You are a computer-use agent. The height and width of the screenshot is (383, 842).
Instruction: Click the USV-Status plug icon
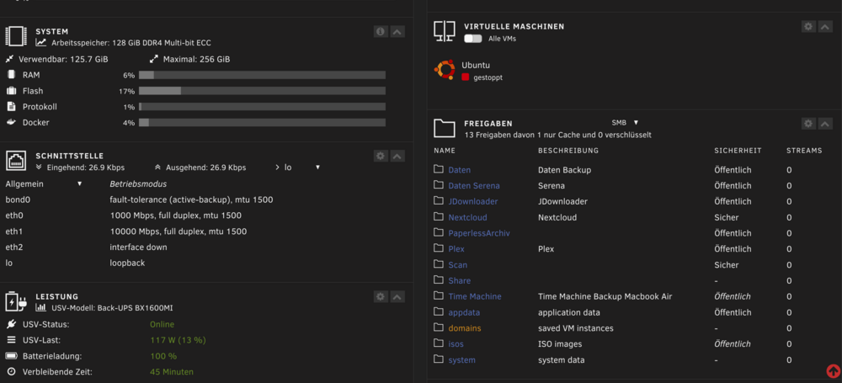tap(11, 324)
